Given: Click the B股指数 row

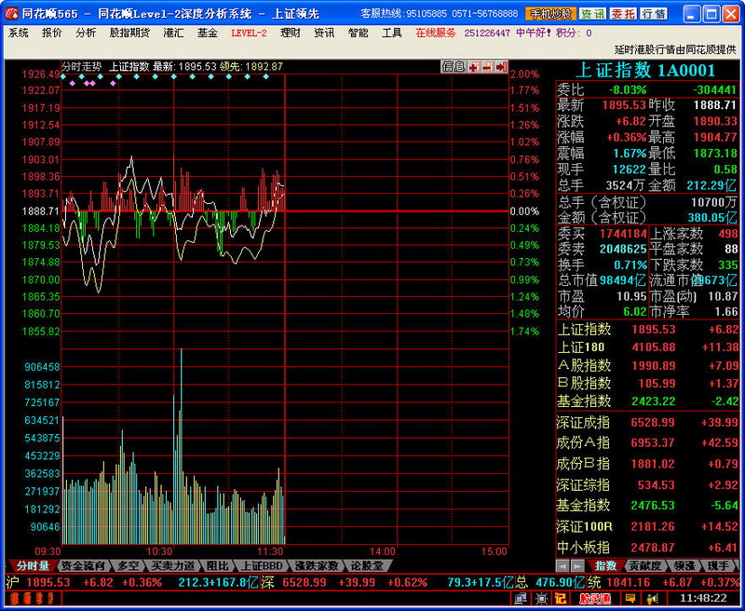Looking at the screenshot, I should point(647,383).
